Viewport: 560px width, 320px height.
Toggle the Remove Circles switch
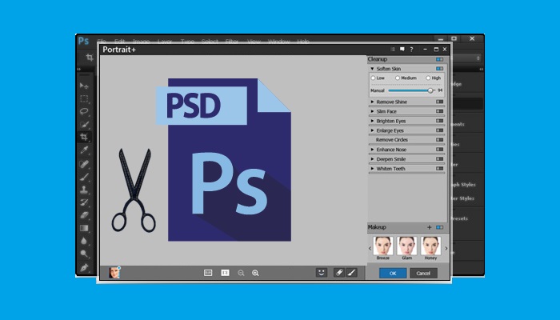(440, 140)
